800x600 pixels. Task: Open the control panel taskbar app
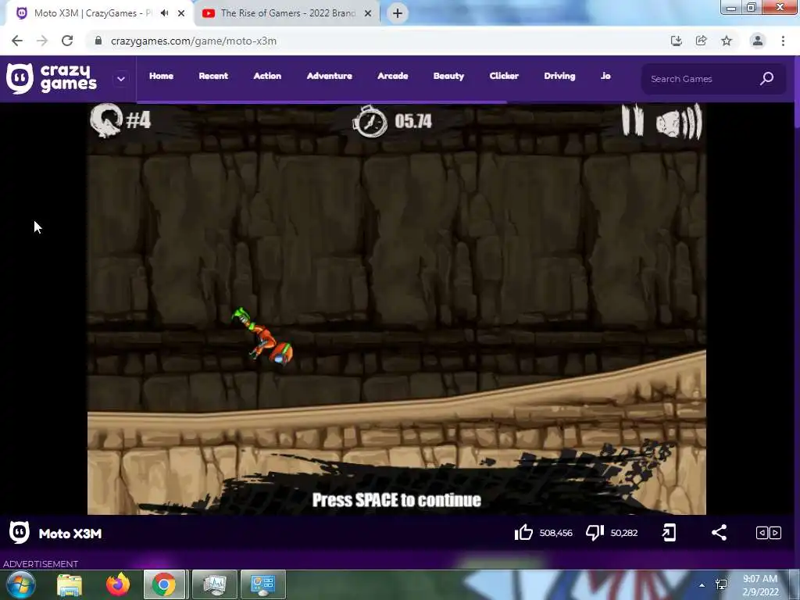[262, 584]
